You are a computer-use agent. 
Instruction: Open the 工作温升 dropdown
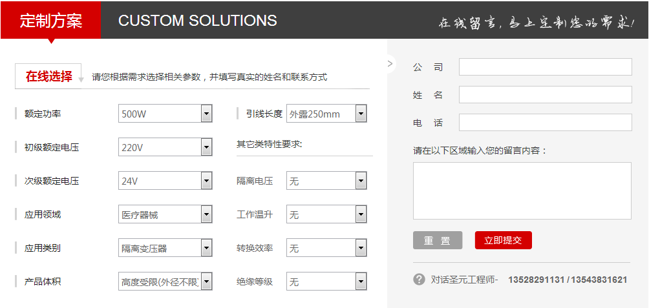[326, 214]
